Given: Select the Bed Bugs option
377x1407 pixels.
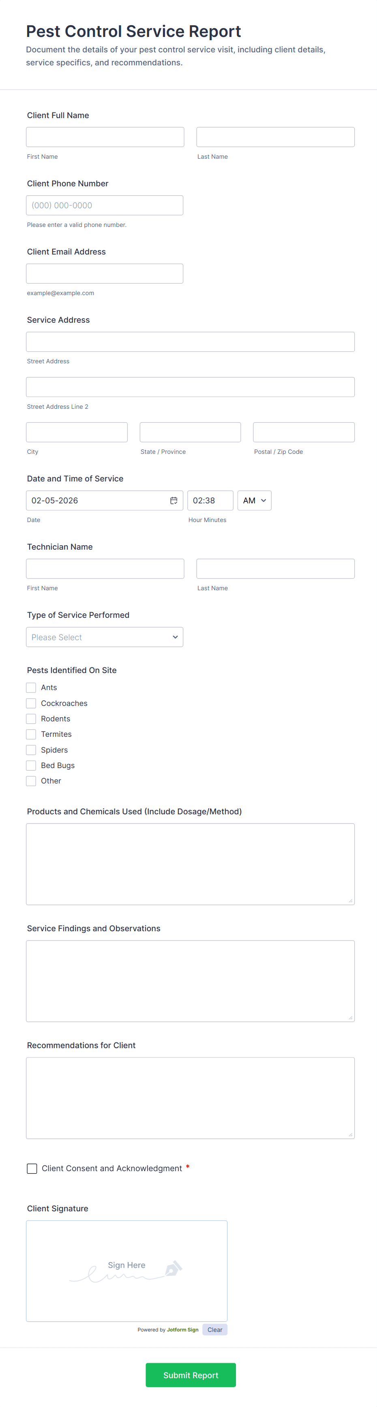Looking at the screenshot, I should [x=31, y=765].
